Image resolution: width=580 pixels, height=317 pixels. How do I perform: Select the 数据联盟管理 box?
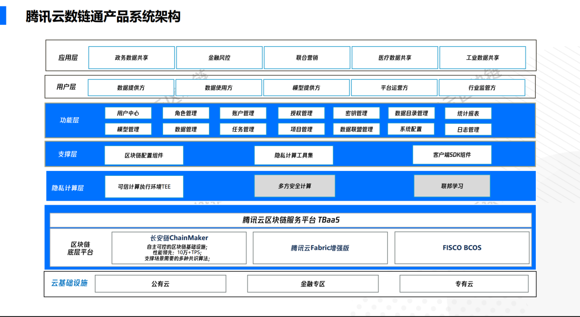[x=356, y=129]
